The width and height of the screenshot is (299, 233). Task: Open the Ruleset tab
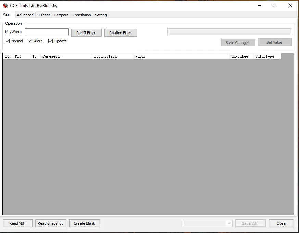pos(43,15)
